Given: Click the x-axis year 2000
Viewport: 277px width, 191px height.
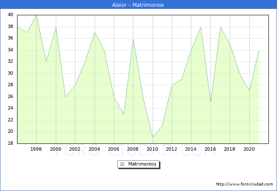Looking at the screenshot, I should pyautogui.click(x=56, y=149).
